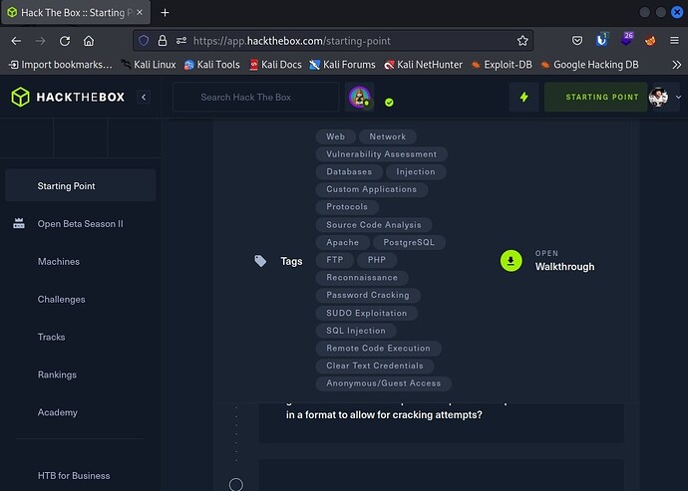Select Starting Point in the sidebar
Screen dimensions: 688x491
81,185
